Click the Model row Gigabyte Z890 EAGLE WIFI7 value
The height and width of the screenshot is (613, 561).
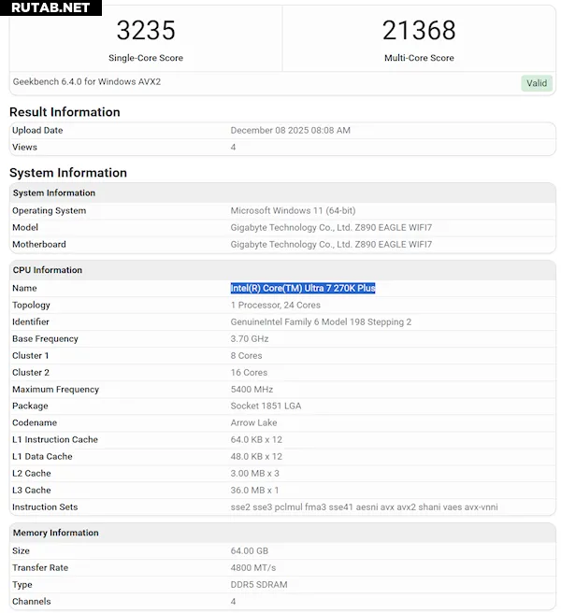pyautogui.click(x=331, y=228)
